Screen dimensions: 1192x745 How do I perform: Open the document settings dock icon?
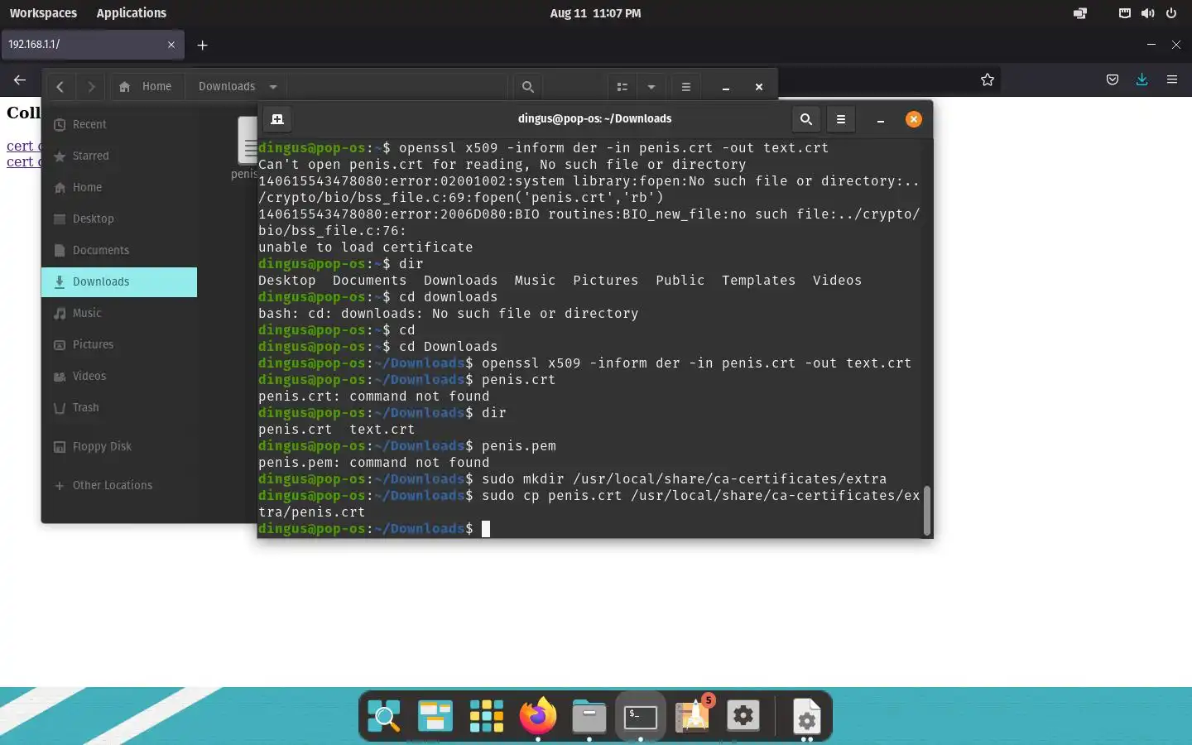click(806, 717)
